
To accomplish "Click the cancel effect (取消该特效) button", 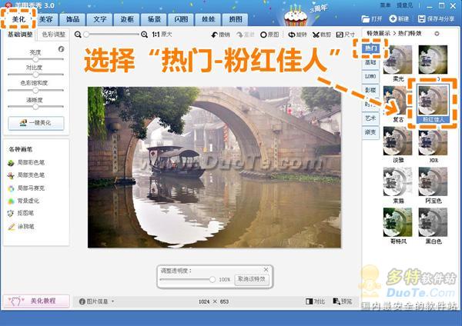I will (251, 279).
